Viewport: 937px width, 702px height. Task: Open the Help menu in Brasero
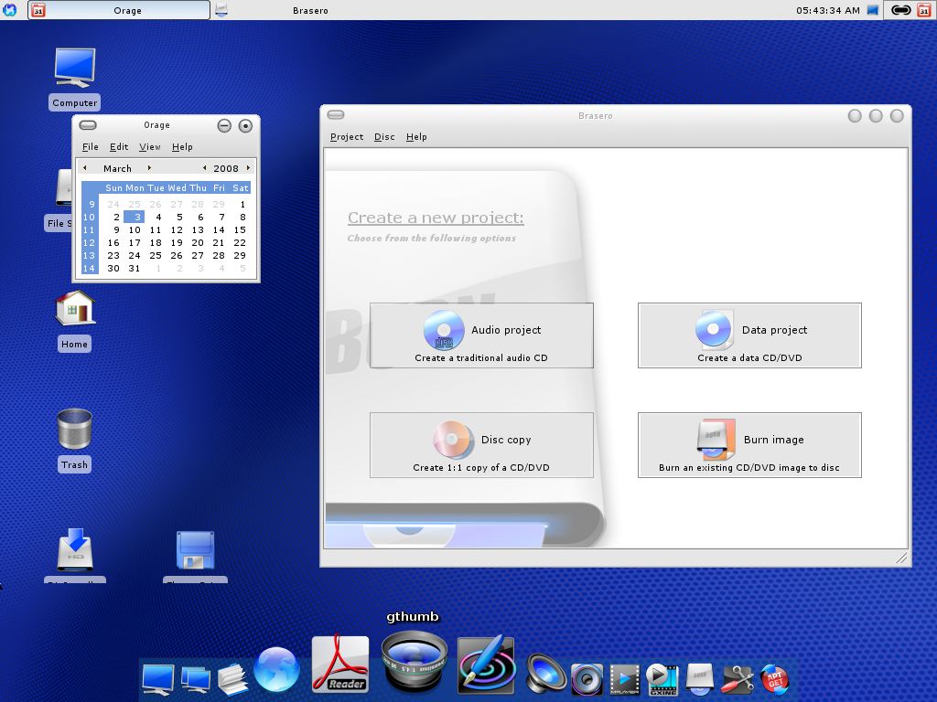click(416, 137)
